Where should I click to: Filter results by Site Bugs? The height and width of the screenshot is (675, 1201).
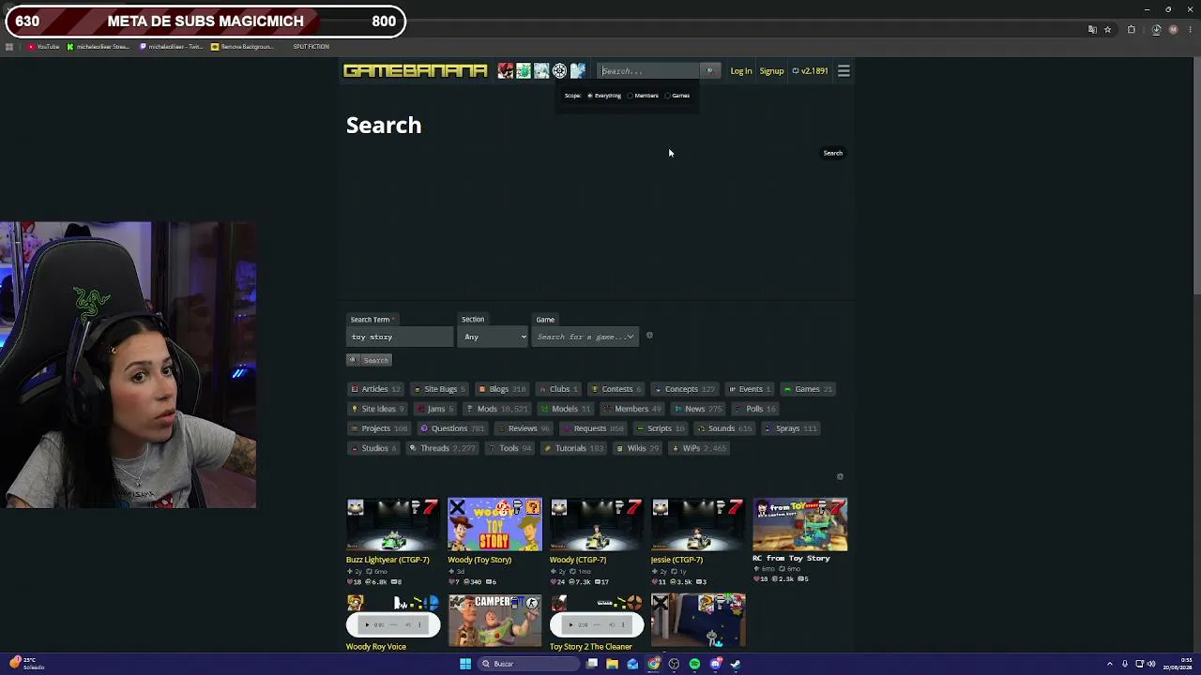click(x=440, y=389)
